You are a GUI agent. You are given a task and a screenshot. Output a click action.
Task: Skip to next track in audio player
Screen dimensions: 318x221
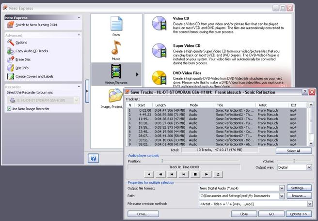[x=184, y=174]
